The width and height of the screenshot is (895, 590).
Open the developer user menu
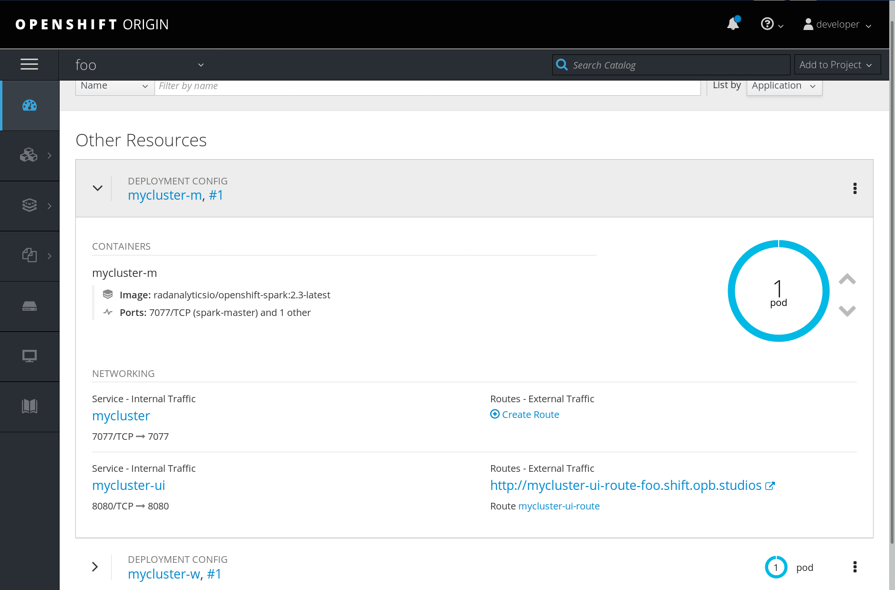(x=836, y=24)
